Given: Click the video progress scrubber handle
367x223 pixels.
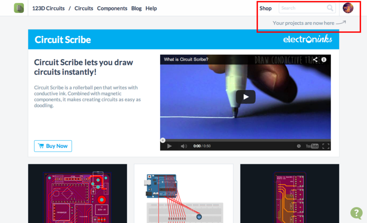Looking at the screenshot, I should pyautogui.click(x=163, y=140).
